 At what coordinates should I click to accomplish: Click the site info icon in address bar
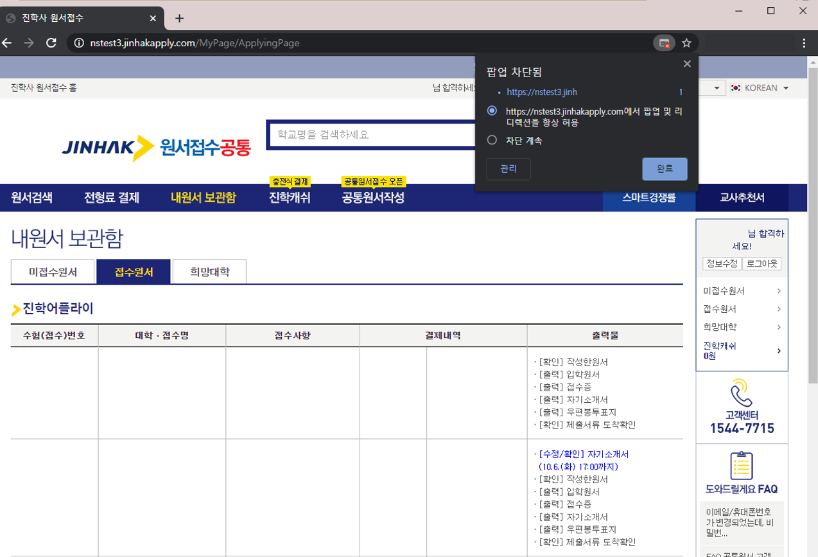[79, 43]
